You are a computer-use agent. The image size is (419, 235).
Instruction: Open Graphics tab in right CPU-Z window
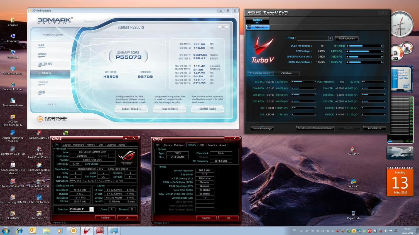pyautogui.click(x=212, y=145)
